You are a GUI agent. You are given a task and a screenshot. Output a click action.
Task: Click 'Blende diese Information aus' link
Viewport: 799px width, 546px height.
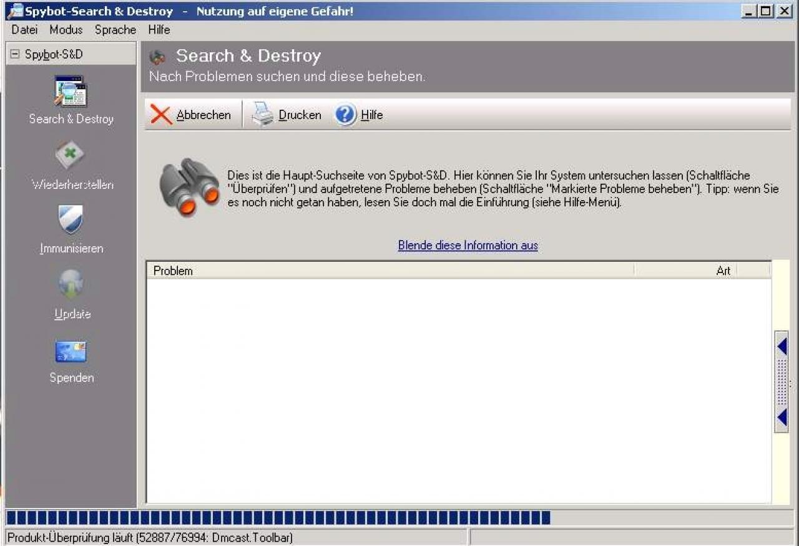pyautogui.click(x=468, y=246)
